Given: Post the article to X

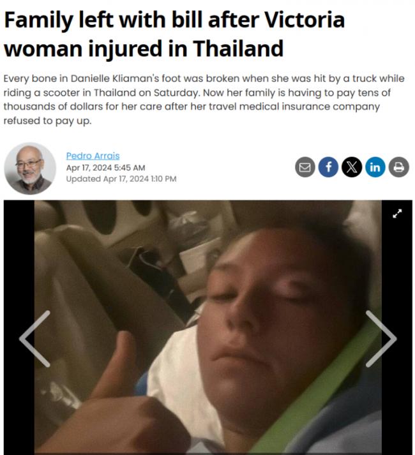Looking at the screenshot, I should tap(352, 167).
